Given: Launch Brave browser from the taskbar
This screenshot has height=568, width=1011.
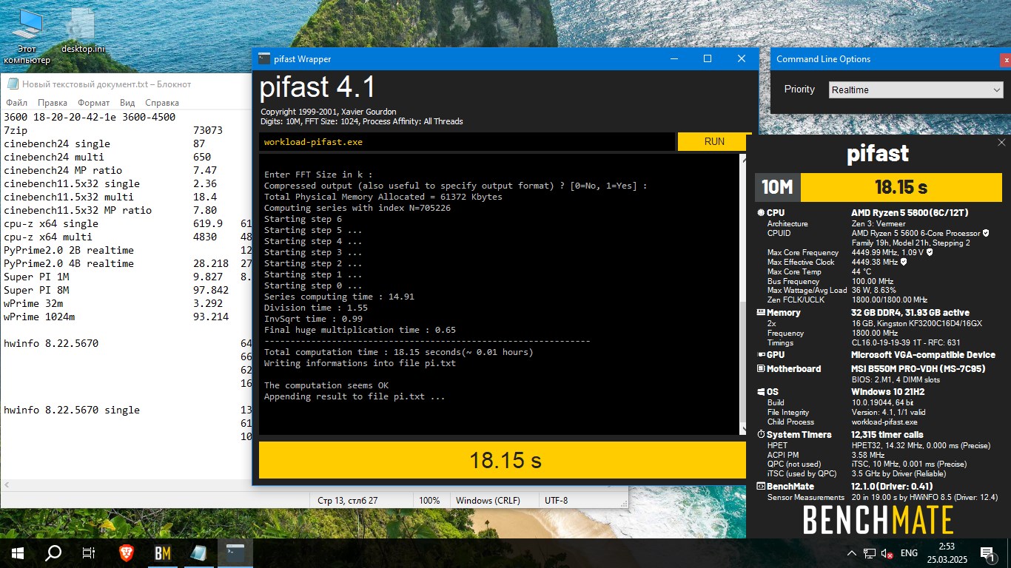Looking at the screenshot, I should [x=127, y=552].
